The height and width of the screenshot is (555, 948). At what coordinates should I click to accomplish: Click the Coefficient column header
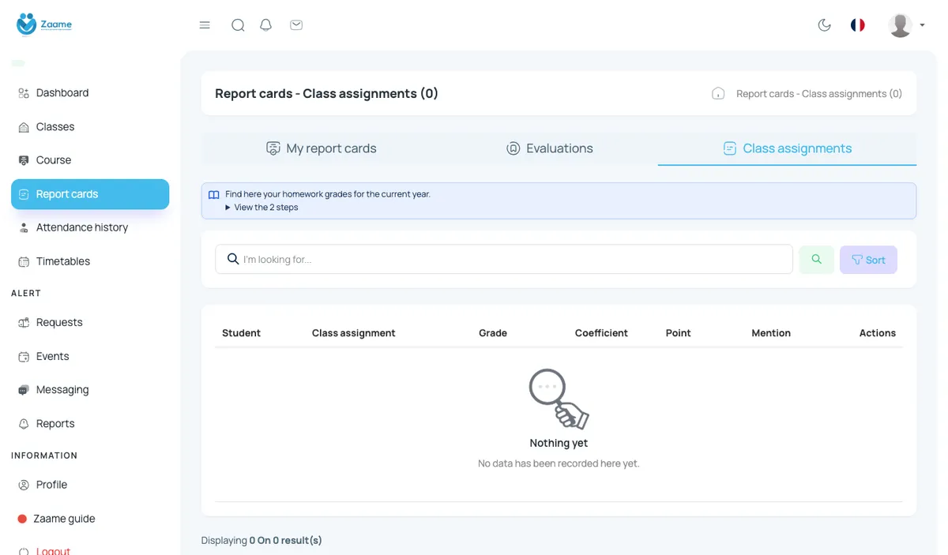coord(601,333)
